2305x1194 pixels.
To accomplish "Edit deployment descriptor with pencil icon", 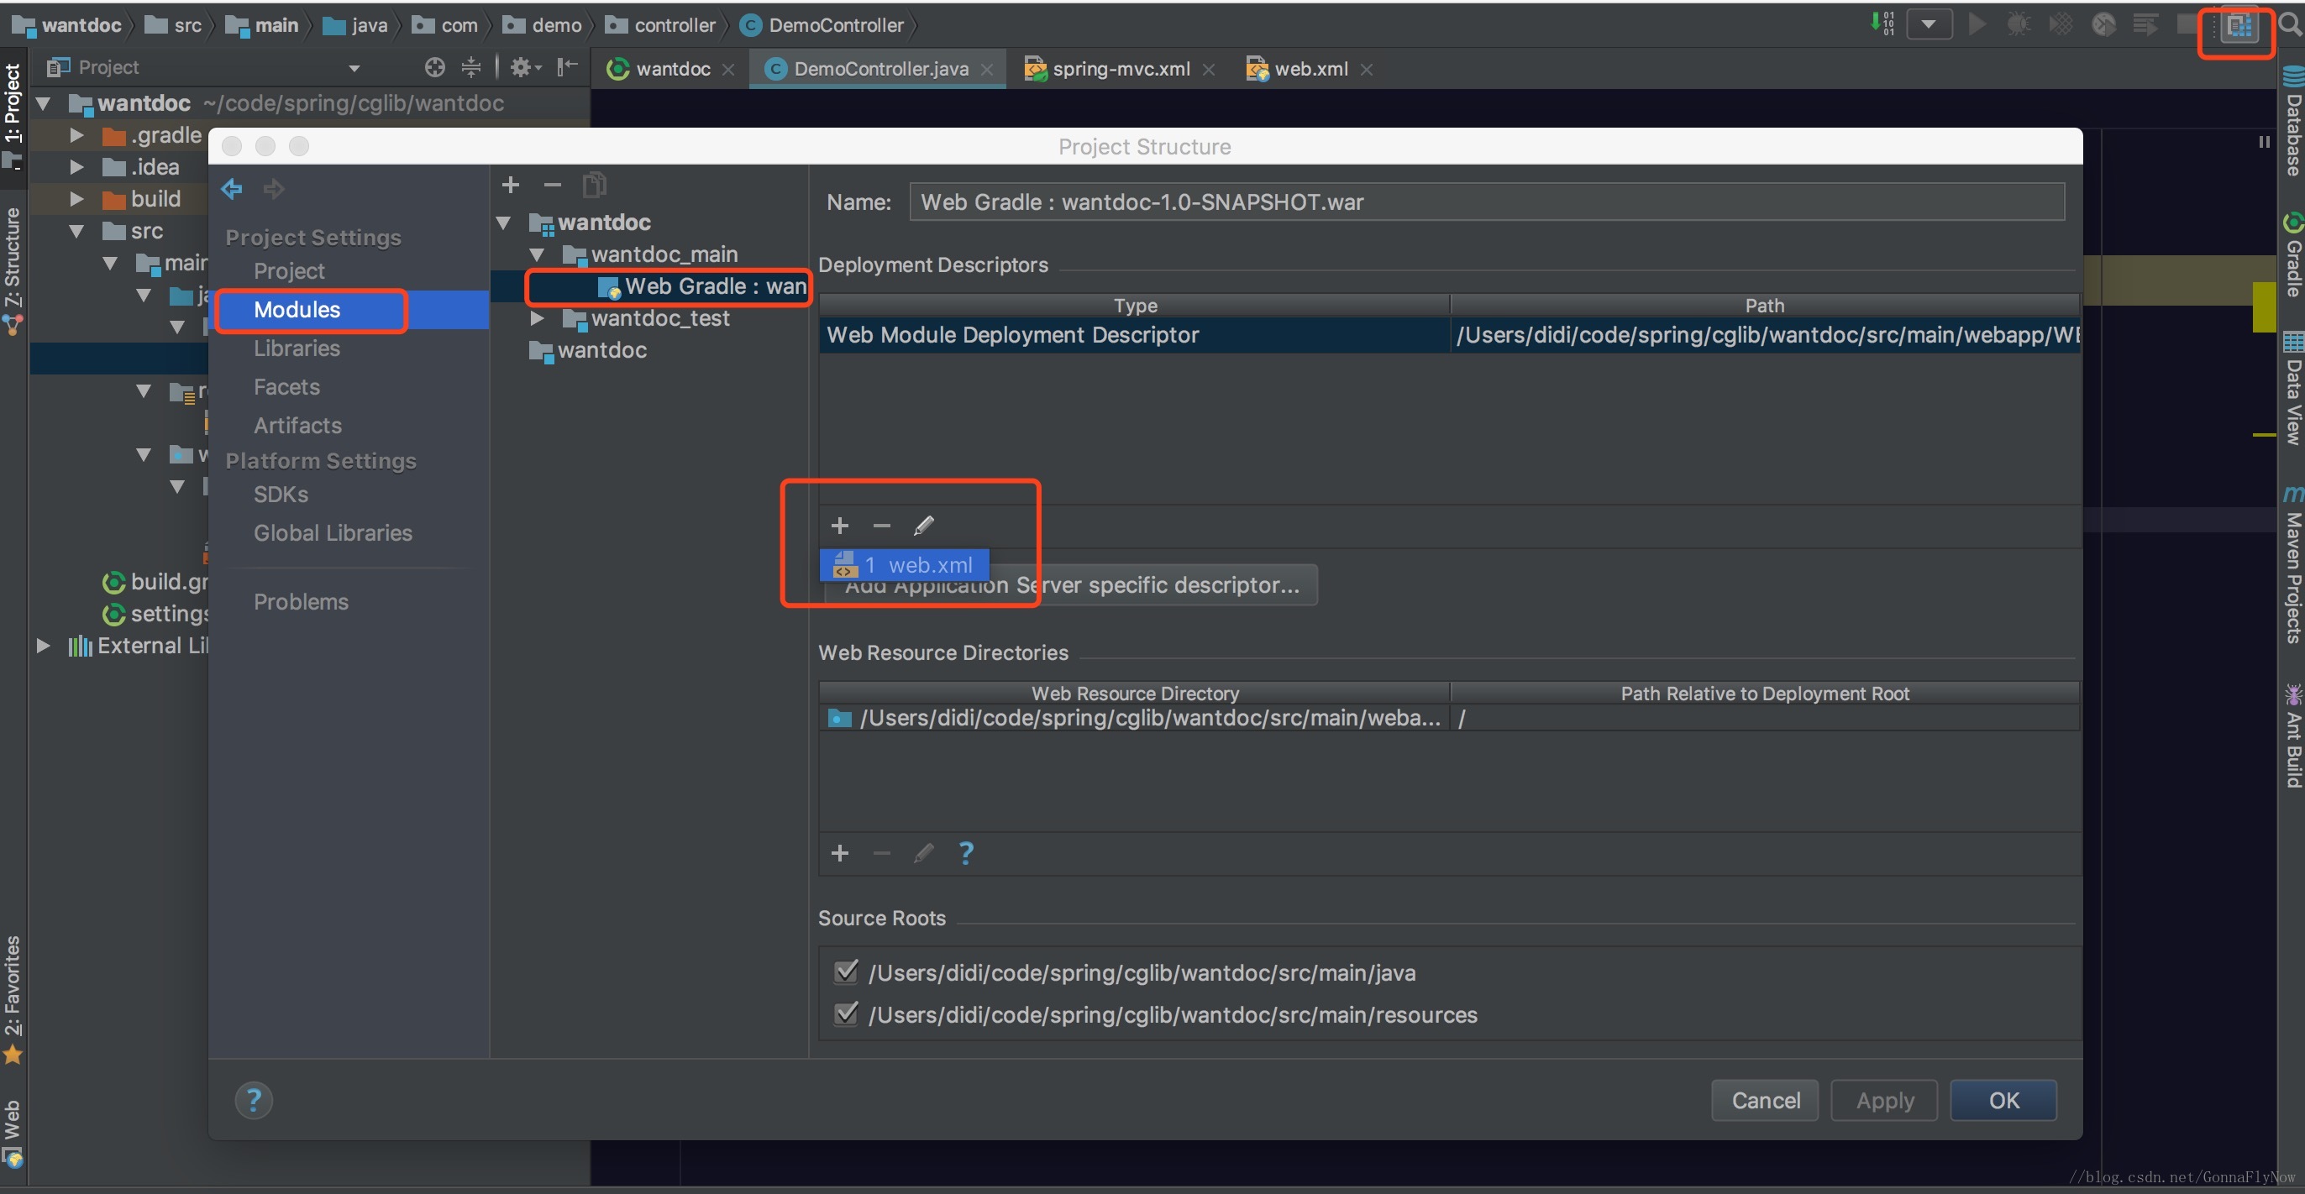I will click(x=923, y=526).
